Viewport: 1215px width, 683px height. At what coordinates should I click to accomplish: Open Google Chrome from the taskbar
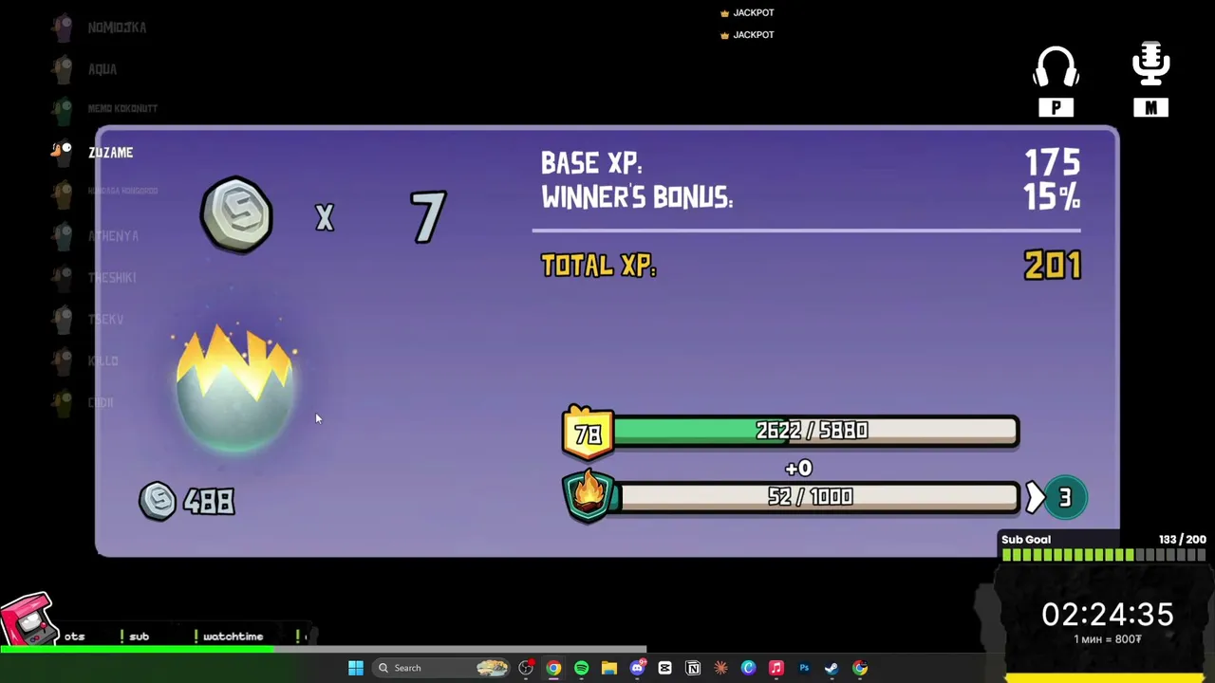pyautogui.click(x=553, y=668)
